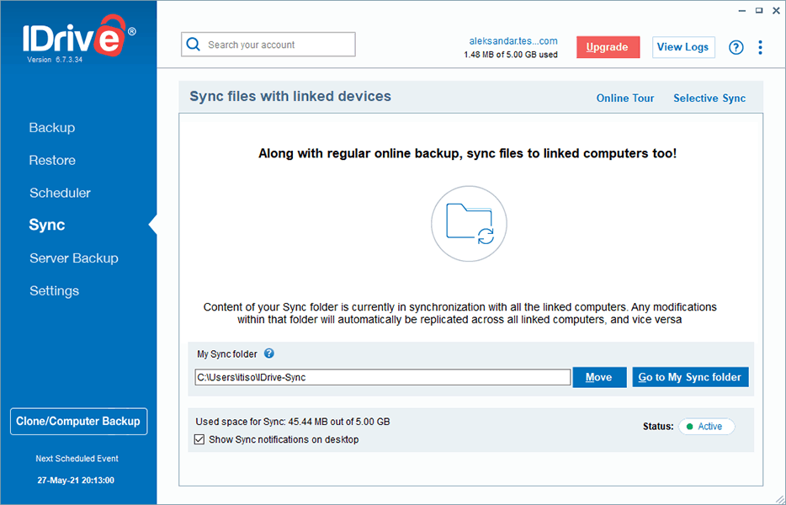
Task: Click the 1.48 MB of 5.00 GB used text
Action: coord(510,55)
